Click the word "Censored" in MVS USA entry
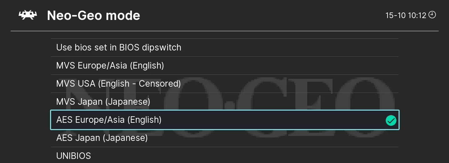Viewport: 449px width, 163px height. pyautogui.click(x=158, y=84)
